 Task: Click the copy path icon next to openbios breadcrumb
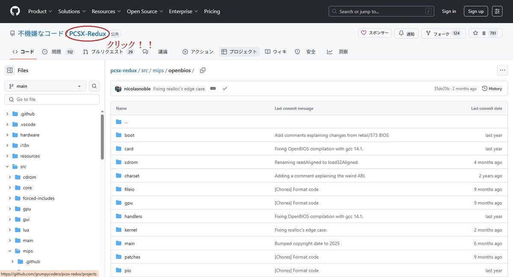coord(203,70)
